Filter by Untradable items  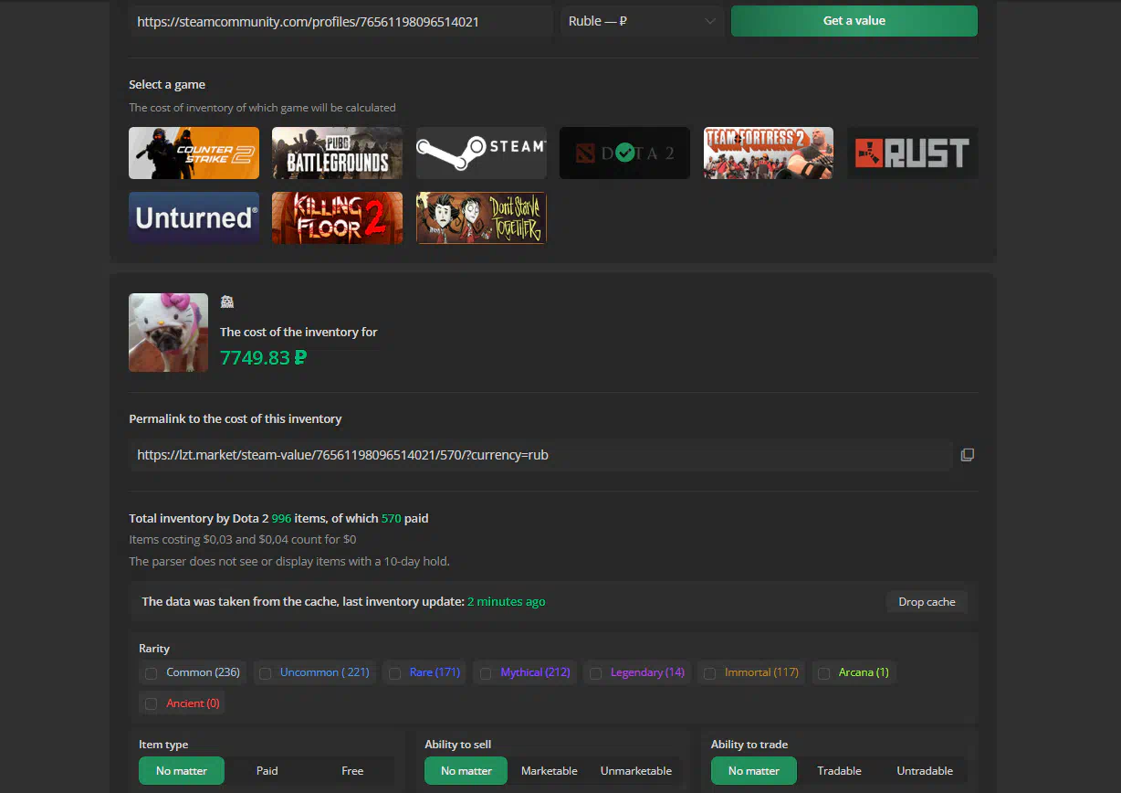click(925, 771)
